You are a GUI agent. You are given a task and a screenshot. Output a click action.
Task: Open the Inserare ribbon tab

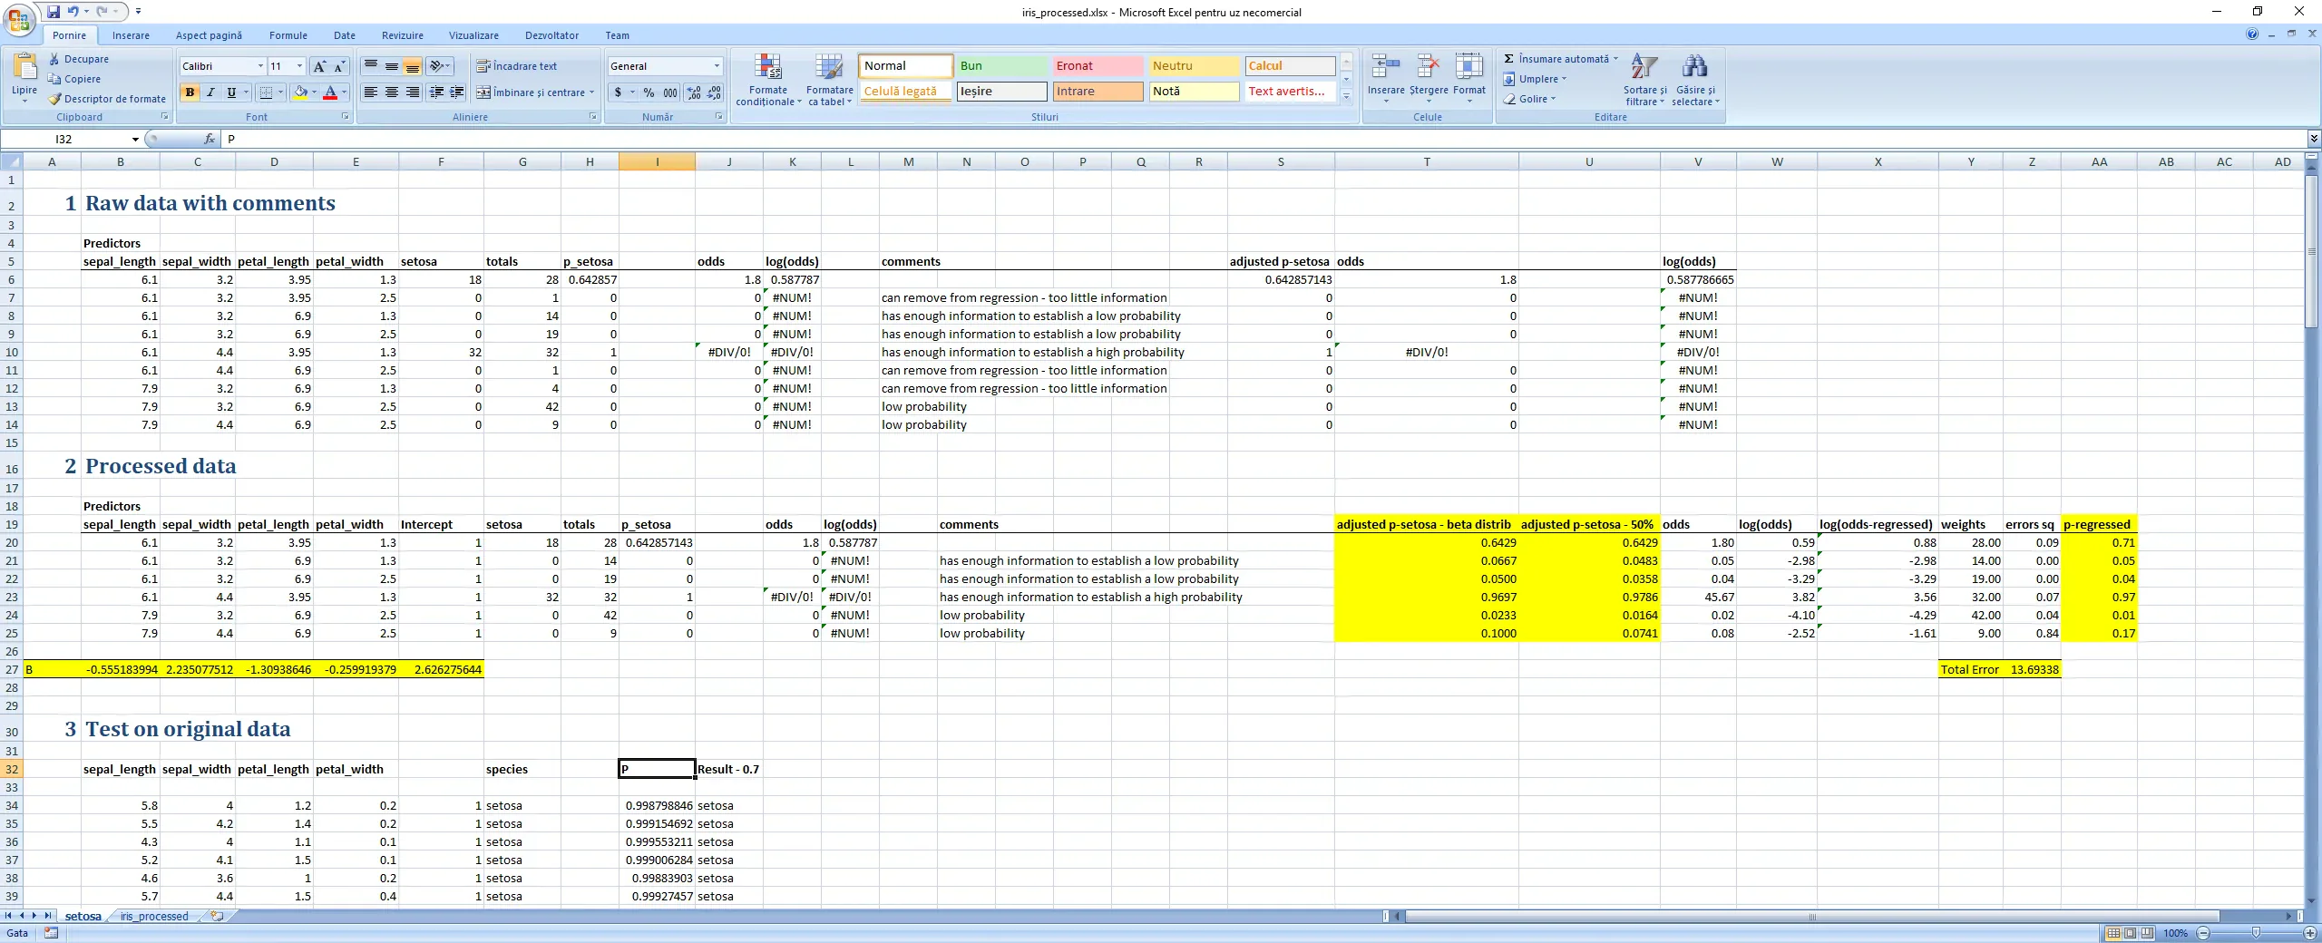point(131,35)
